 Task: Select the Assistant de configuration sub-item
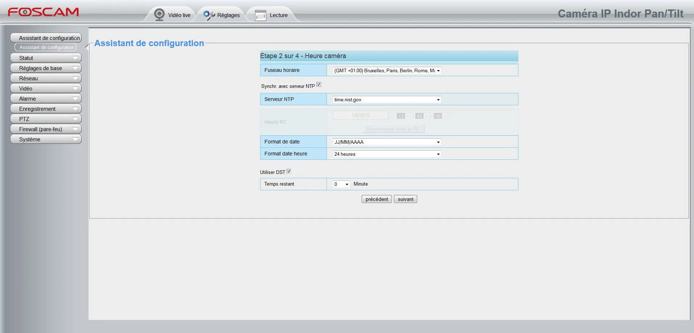coord(46,48)
